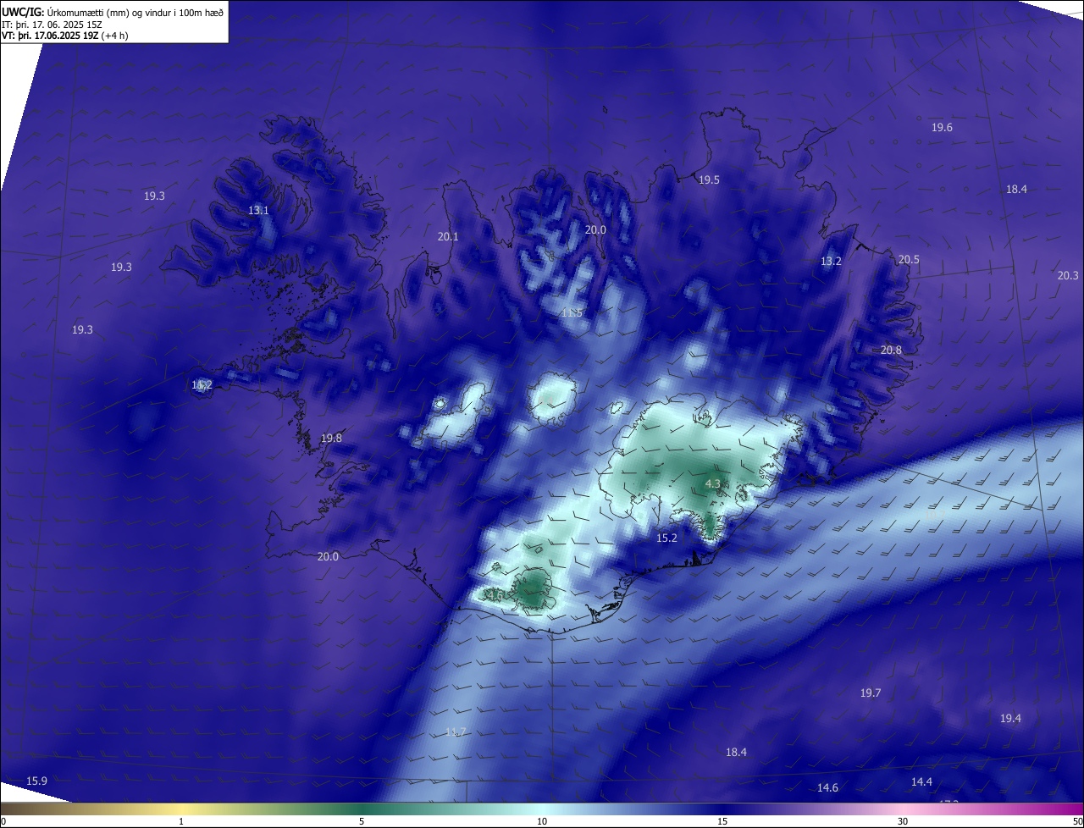Viewport: 1084px width, 828px height.
Task: Select the 11.5 value in north-central highlands
Action: [x=572, y=312]
